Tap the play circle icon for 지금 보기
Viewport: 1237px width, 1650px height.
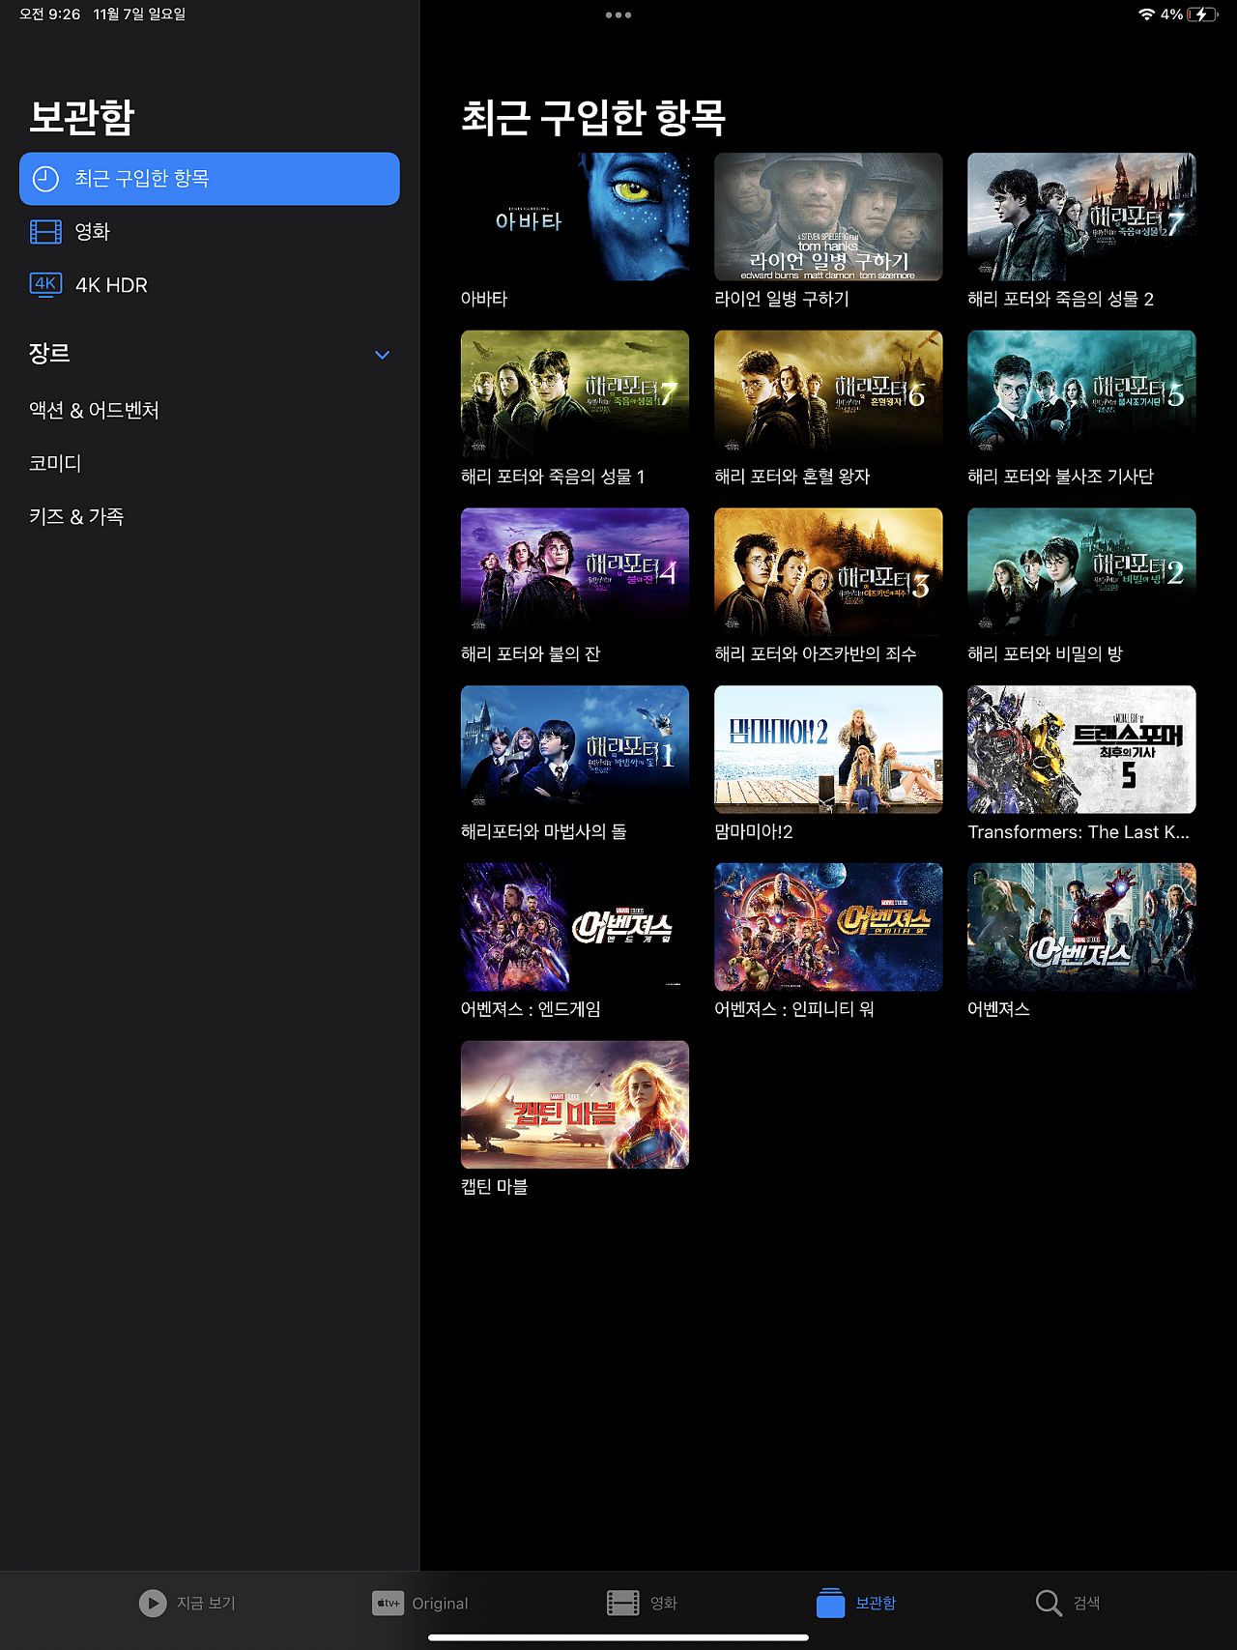[153, 1604]
